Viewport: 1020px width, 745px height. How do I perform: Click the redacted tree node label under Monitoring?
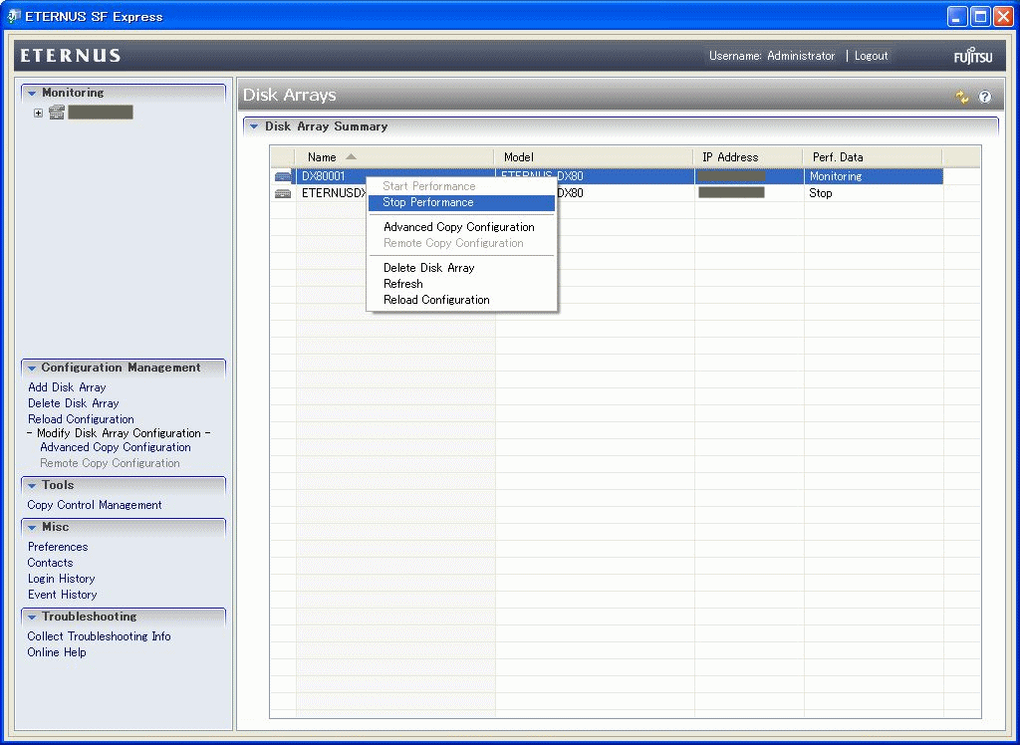[x=101, y=112]
